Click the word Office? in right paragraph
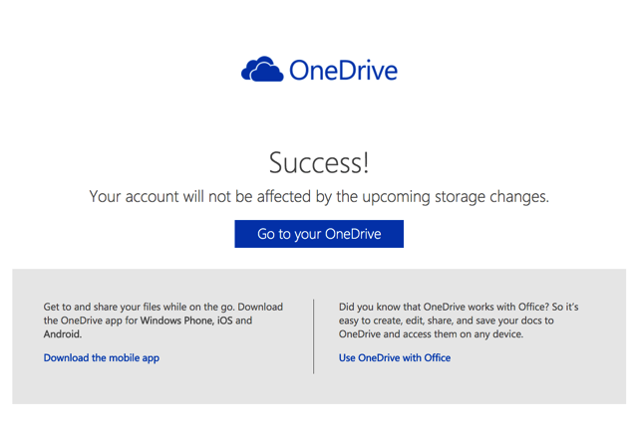 pyautogui.click(x=533, y=307)
